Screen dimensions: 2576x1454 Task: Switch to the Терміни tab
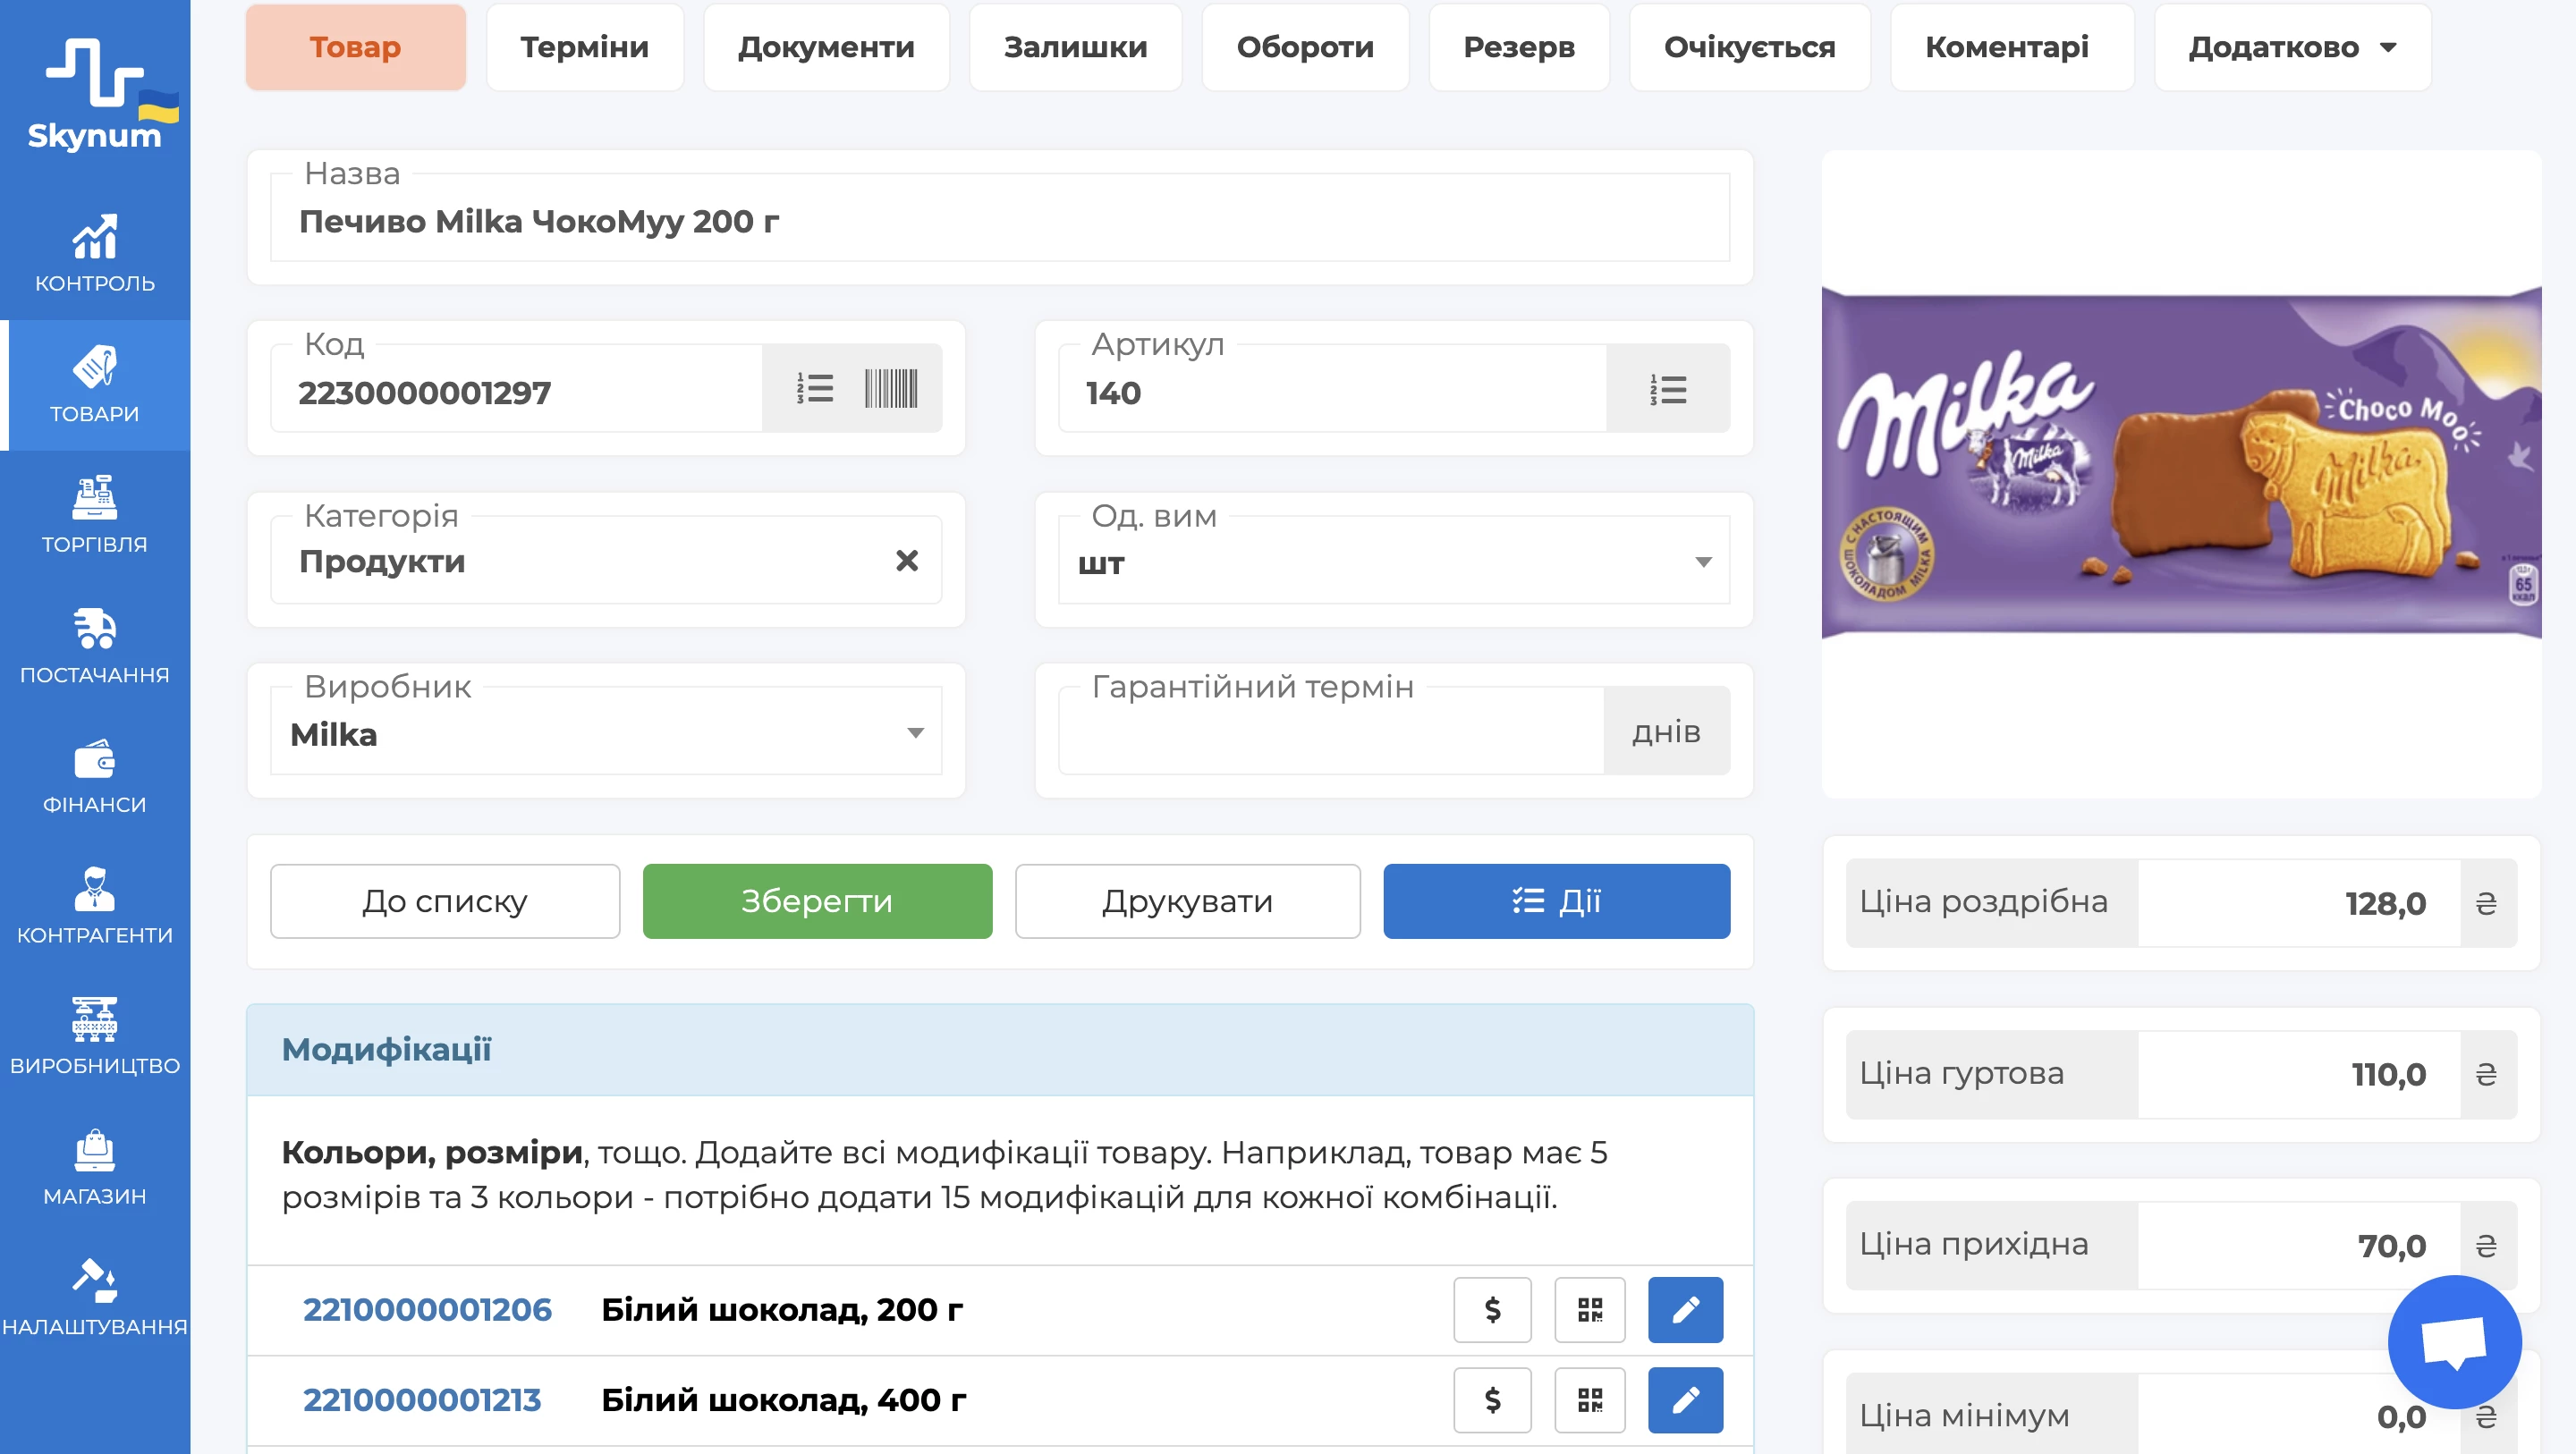pos(585,47)
